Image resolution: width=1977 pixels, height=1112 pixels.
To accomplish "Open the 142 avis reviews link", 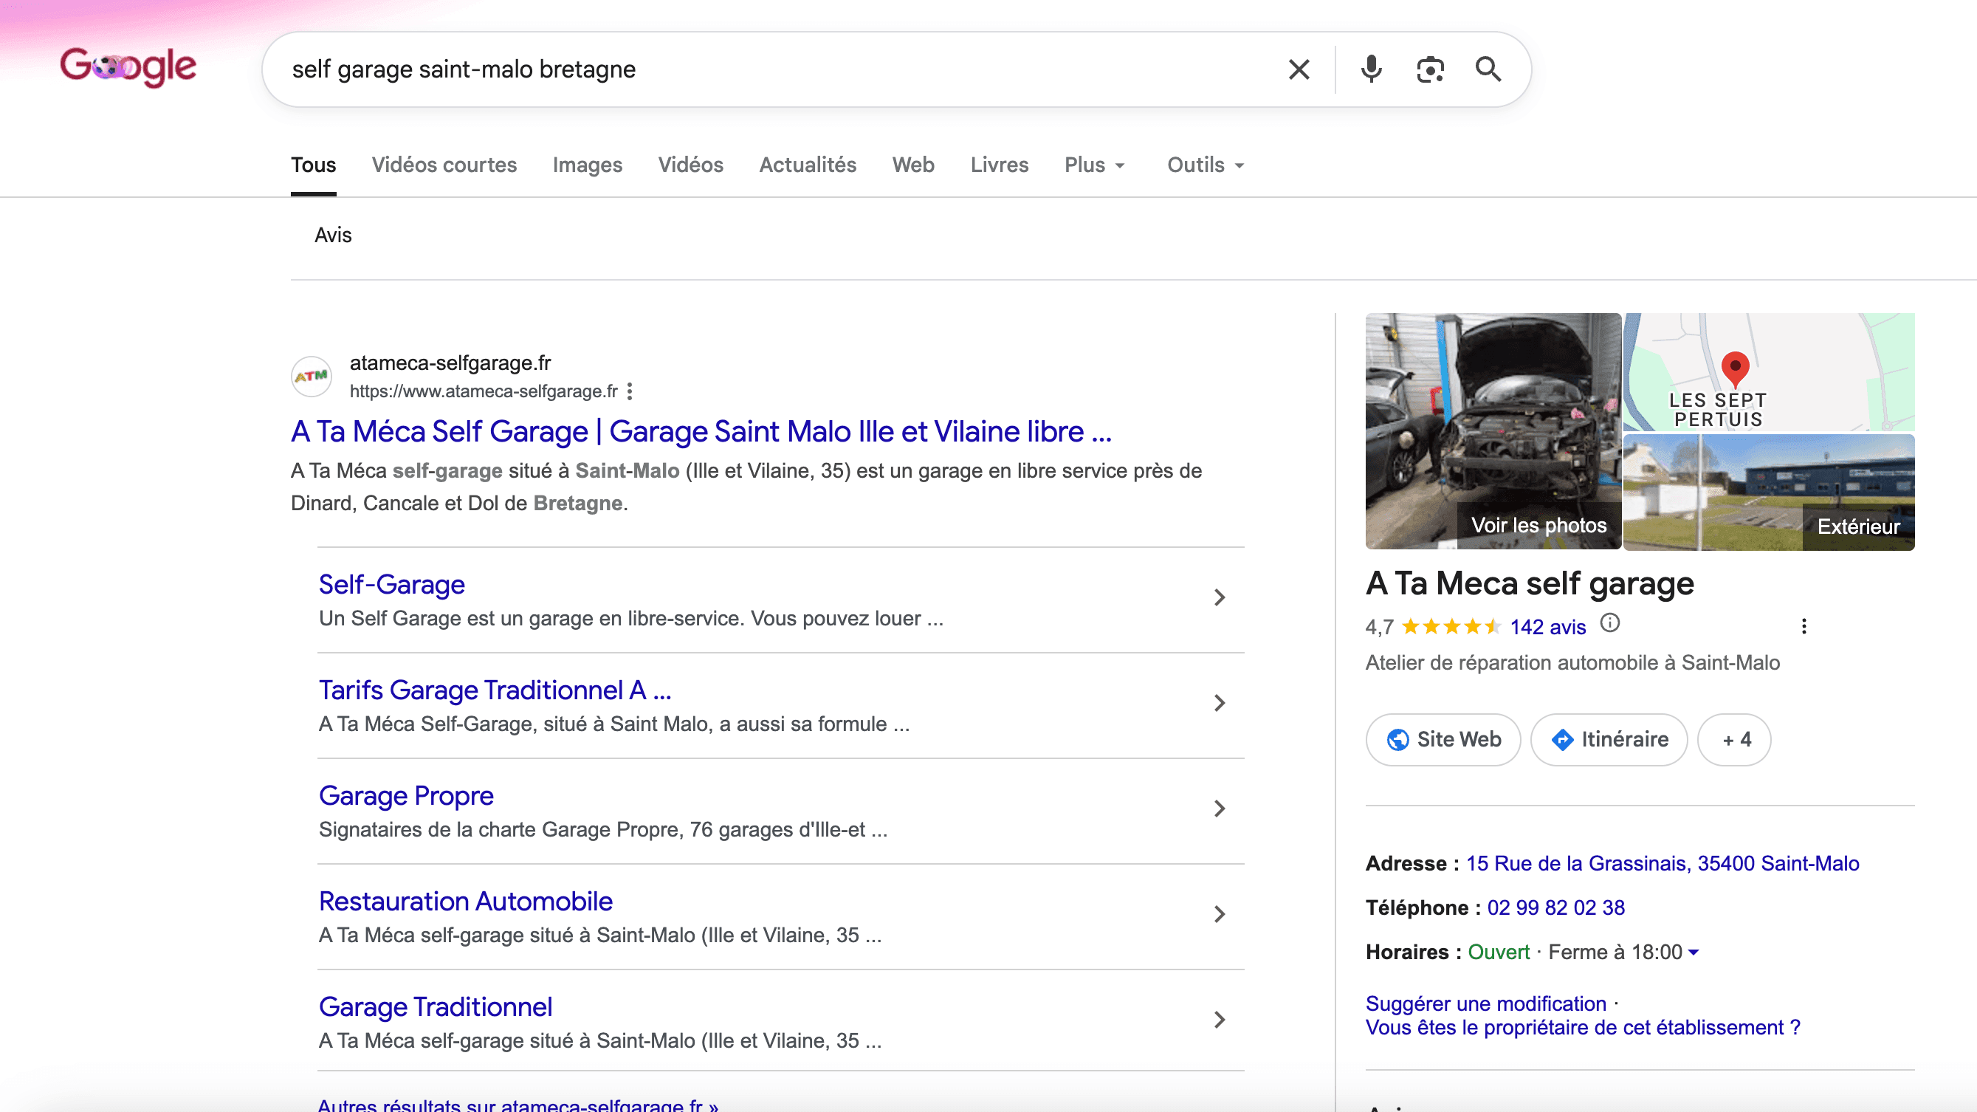I will (1548, 627).
